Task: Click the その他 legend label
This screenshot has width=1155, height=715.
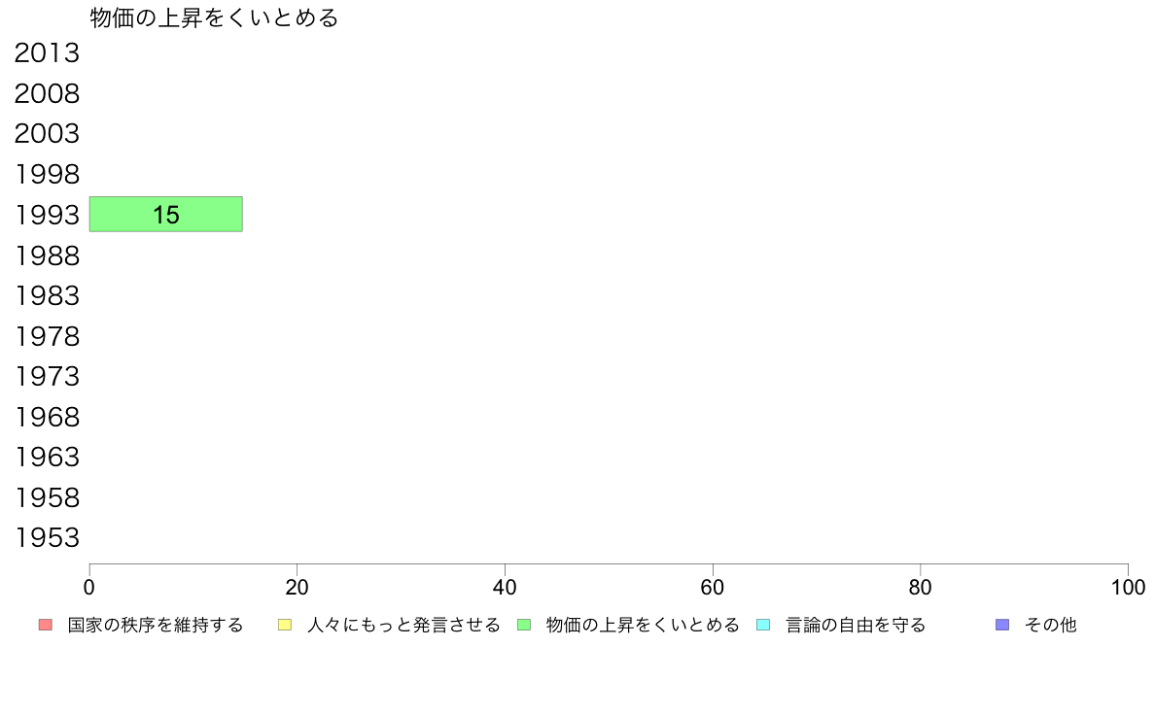Action: [1050, 626]
